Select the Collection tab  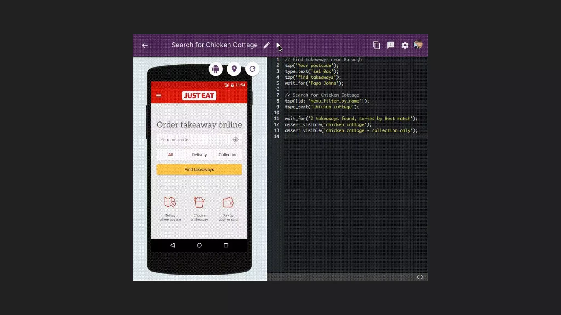click(228, 155)
